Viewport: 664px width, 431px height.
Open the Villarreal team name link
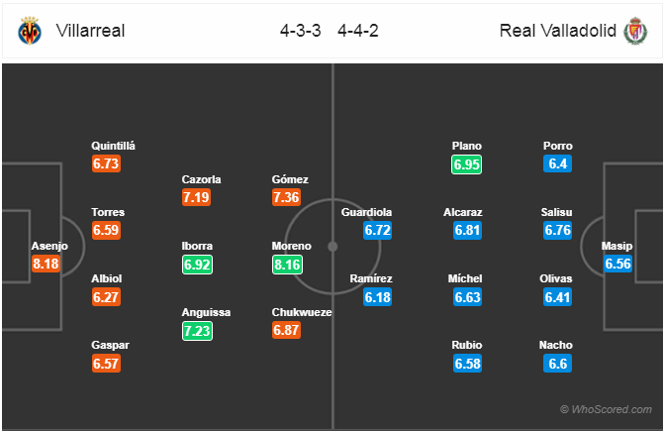click(x=91, y=31)
